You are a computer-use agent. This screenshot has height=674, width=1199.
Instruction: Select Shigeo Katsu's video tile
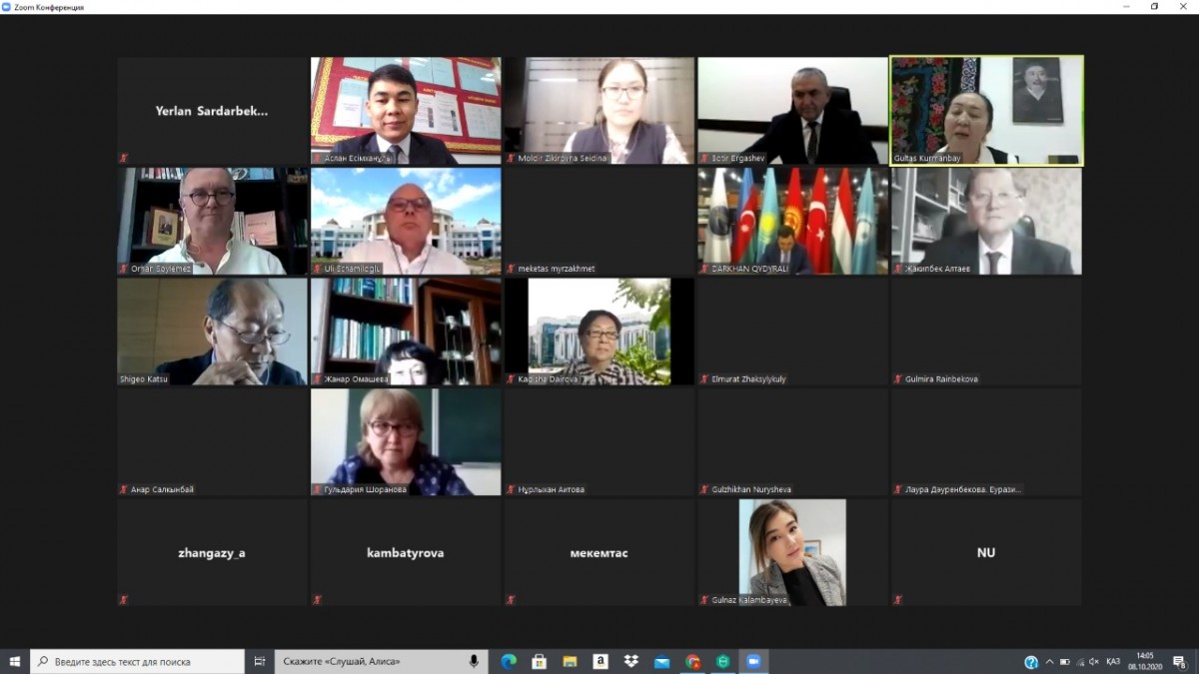212,331
